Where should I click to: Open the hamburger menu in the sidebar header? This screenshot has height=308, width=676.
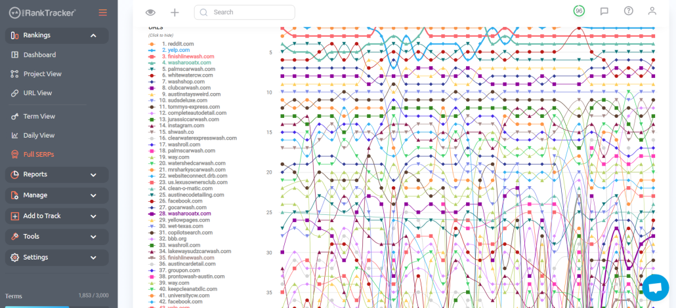pyautogui.click(x=102, y=12)
